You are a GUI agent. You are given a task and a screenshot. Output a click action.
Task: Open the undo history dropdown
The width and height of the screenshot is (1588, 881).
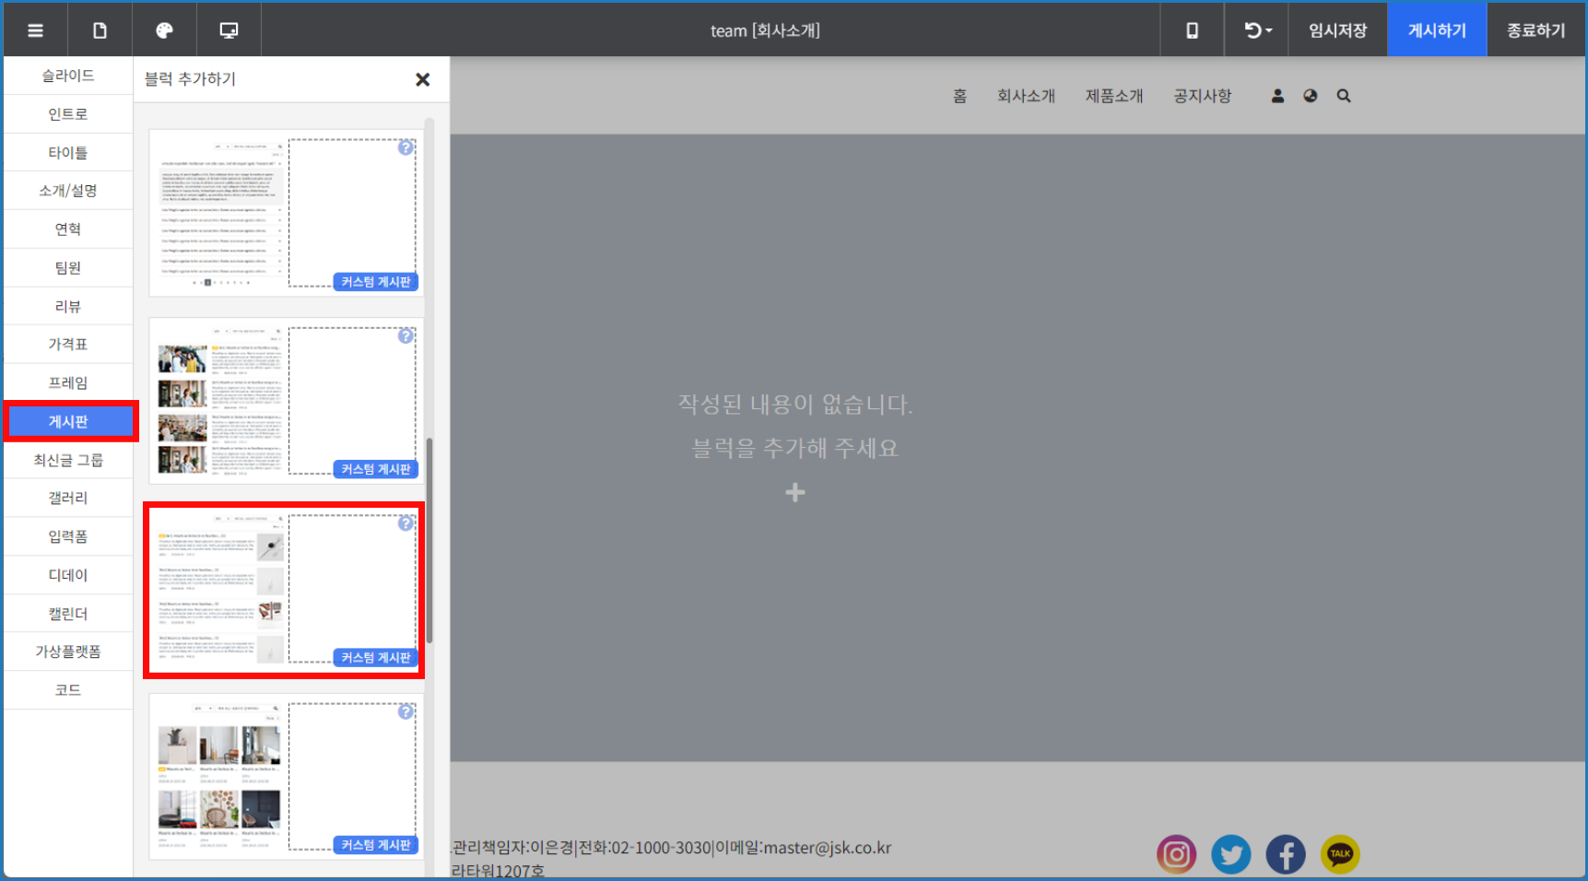[x=1257, y=30]
